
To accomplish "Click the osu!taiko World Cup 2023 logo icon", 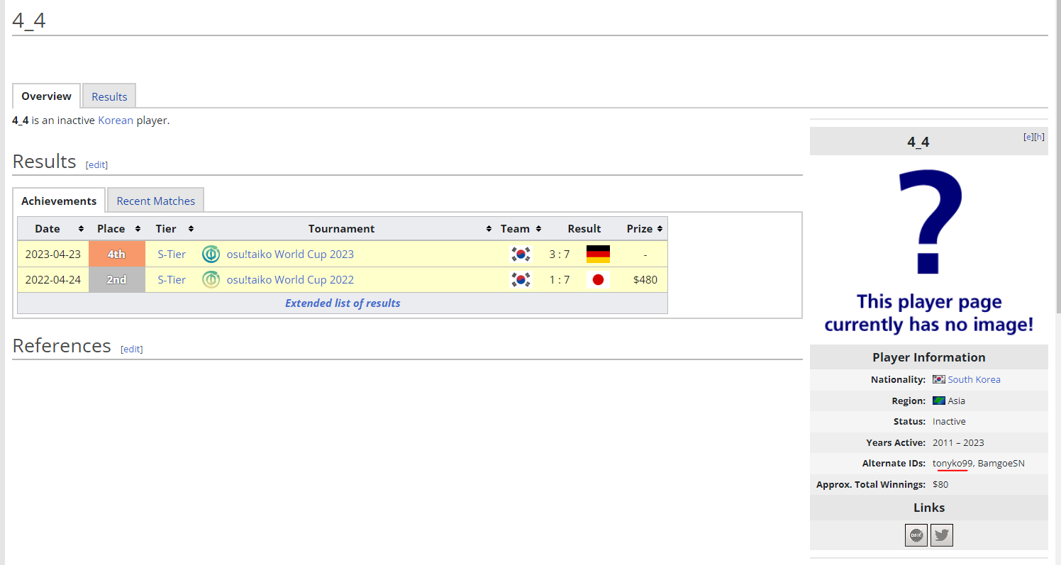I will 211,254.
